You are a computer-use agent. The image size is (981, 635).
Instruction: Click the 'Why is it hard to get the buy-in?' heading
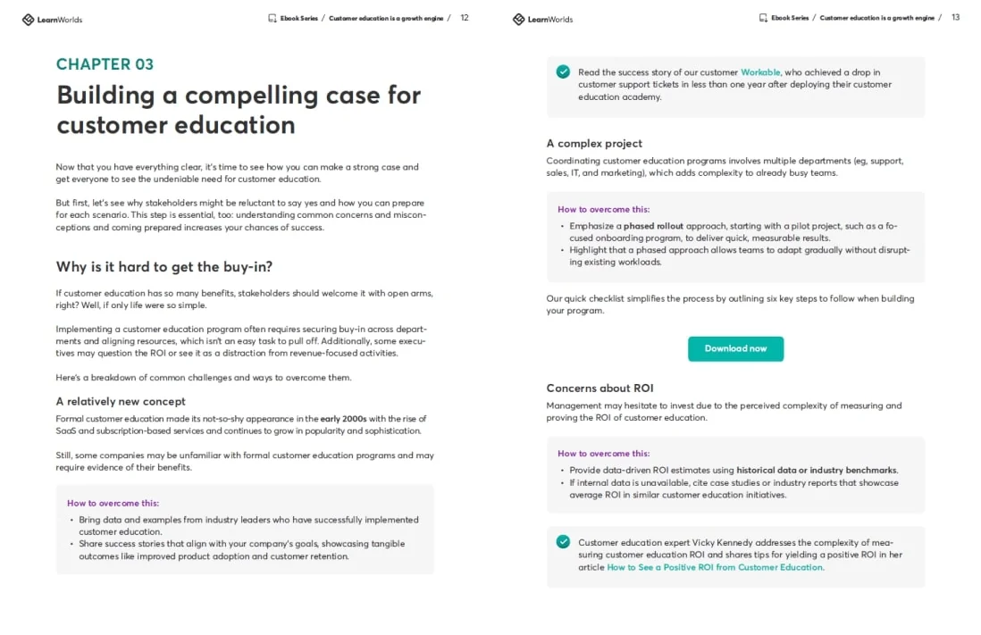pos(164,266)
